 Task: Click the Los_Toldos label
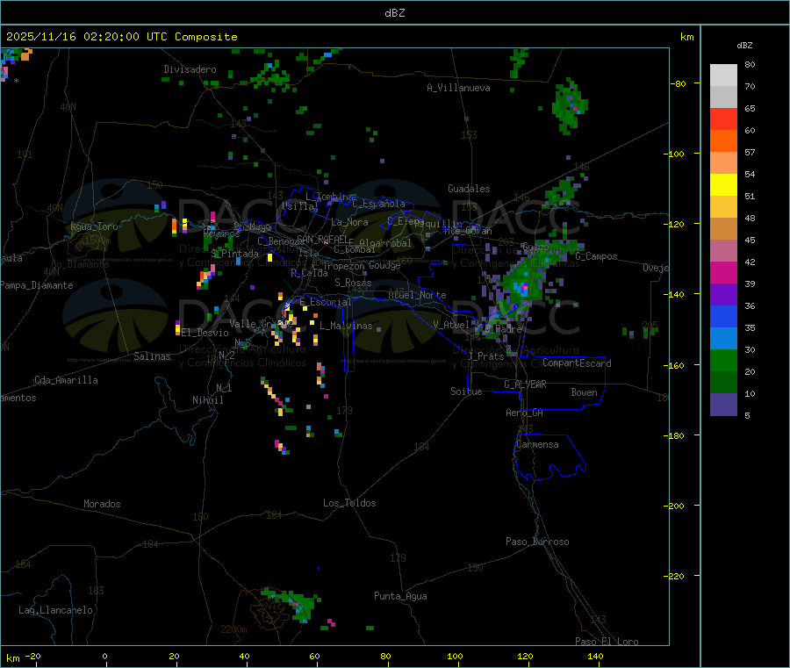(349, 503)
